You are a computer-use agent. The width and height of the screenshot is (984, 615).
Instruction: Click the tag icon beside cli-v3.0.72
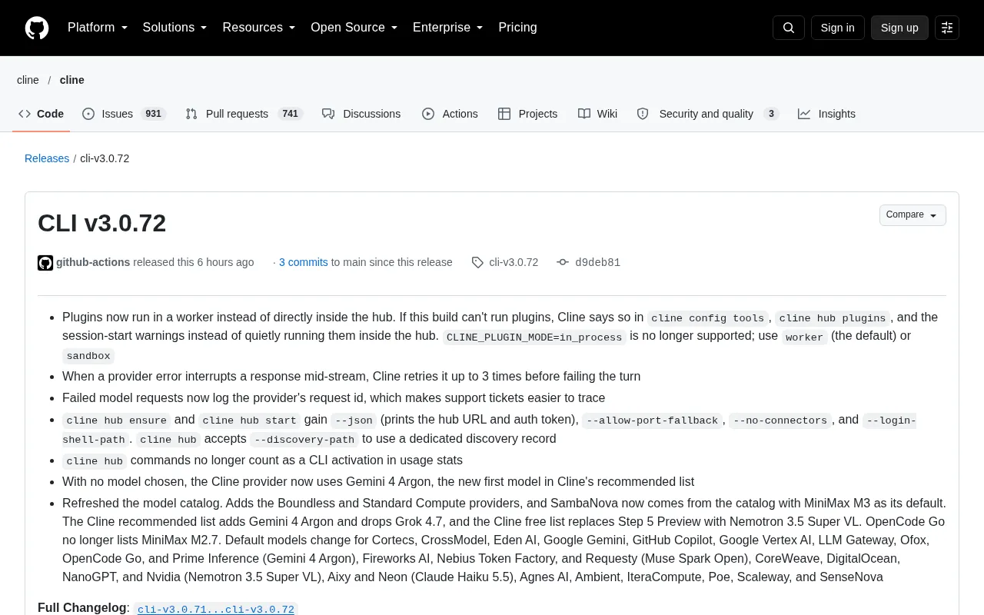477,263
